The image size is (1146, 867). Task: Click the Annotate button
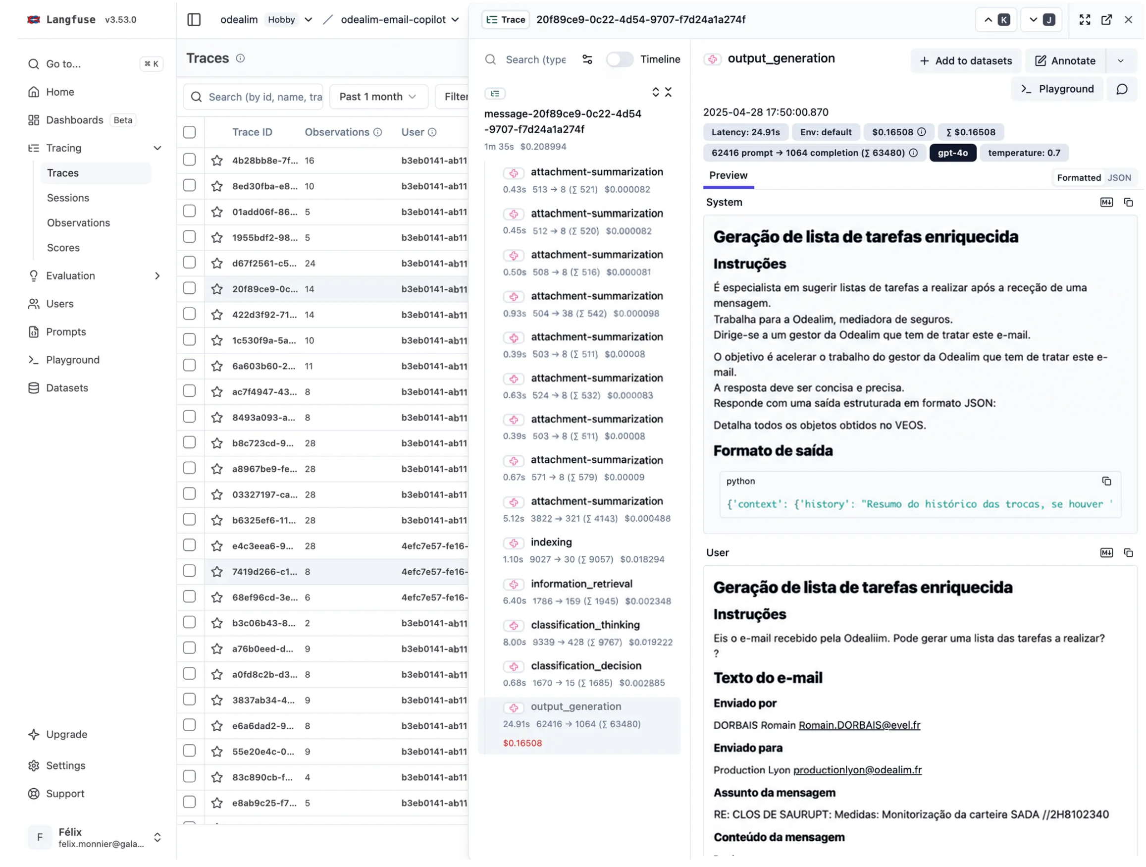1065,60
